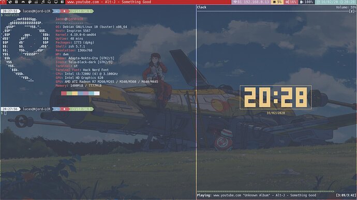
Task: Click the large 20:28 clock display
Action: (x=275, y=97)
